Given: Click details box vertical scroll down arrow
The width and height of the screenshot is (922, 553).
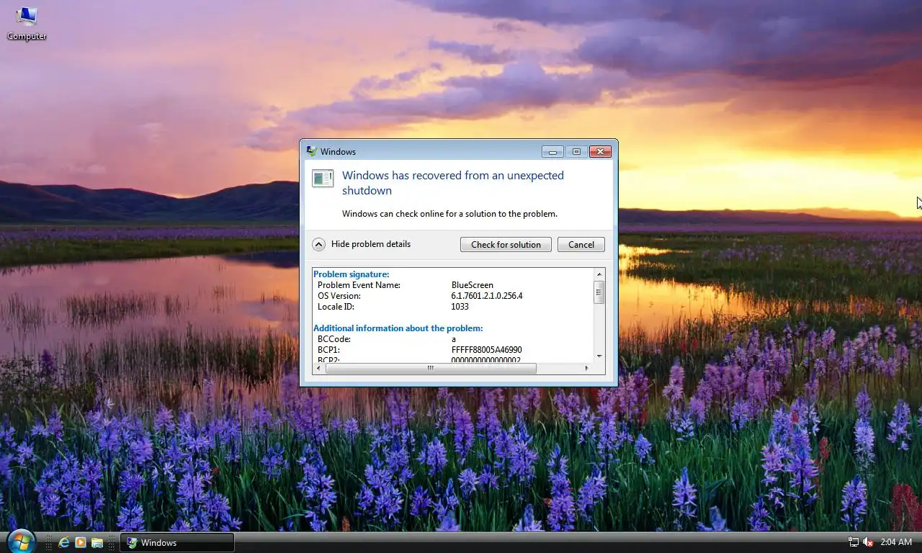Looking at the screenshot, I should tap(599, 356).
